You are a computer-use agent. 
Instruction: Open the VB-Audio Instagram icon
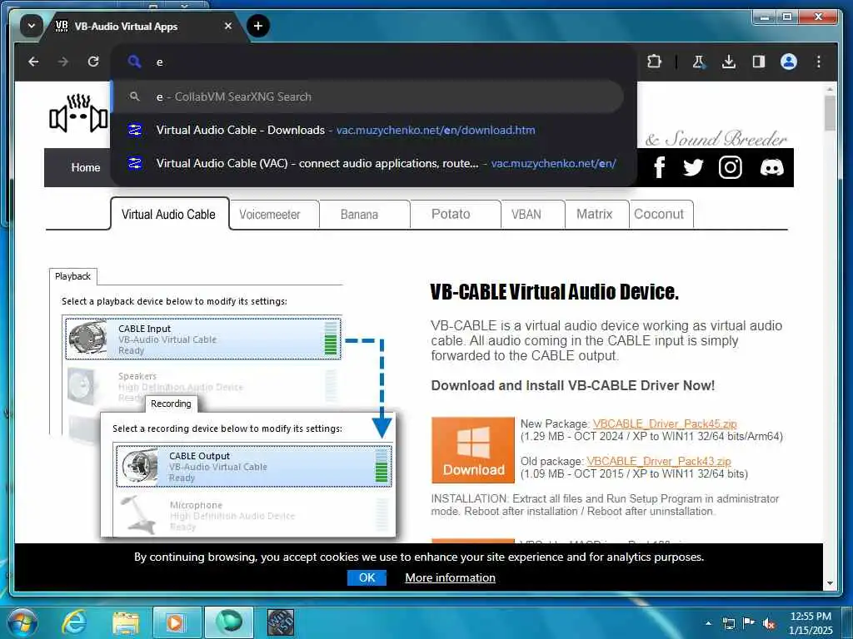[x=730, y=167]
